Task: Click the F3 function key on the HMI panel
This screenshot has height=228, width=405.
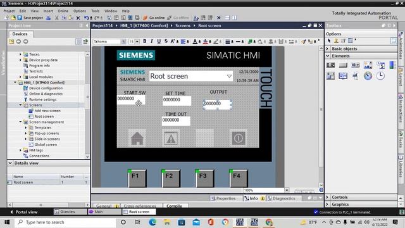Action: pos(204,178)
